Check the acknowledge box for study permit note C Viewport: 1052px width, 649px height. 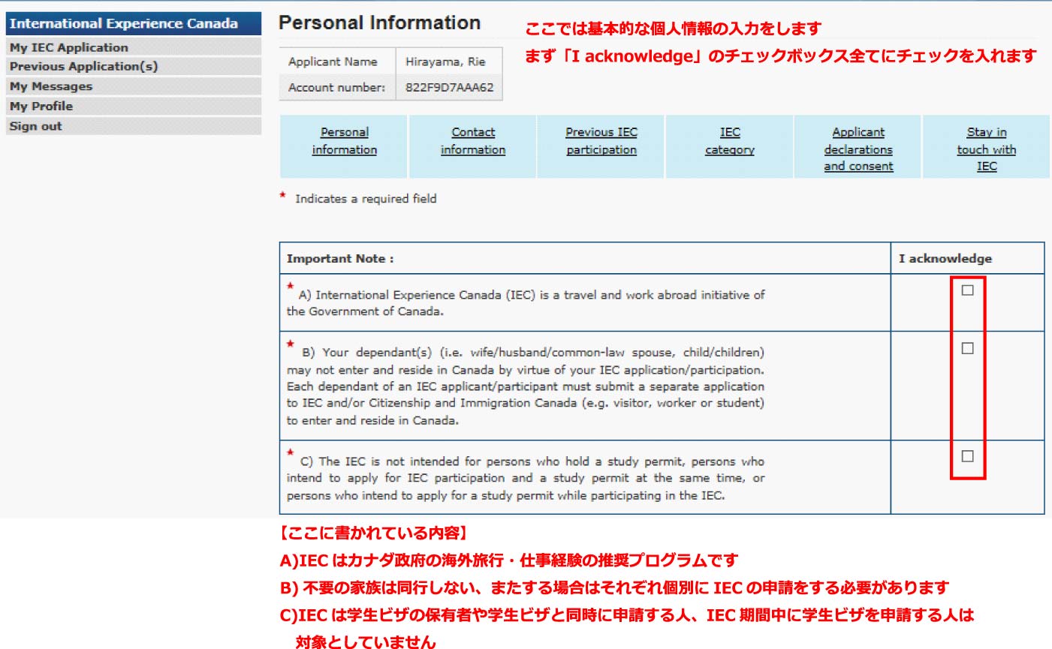(x=967, y=456)
